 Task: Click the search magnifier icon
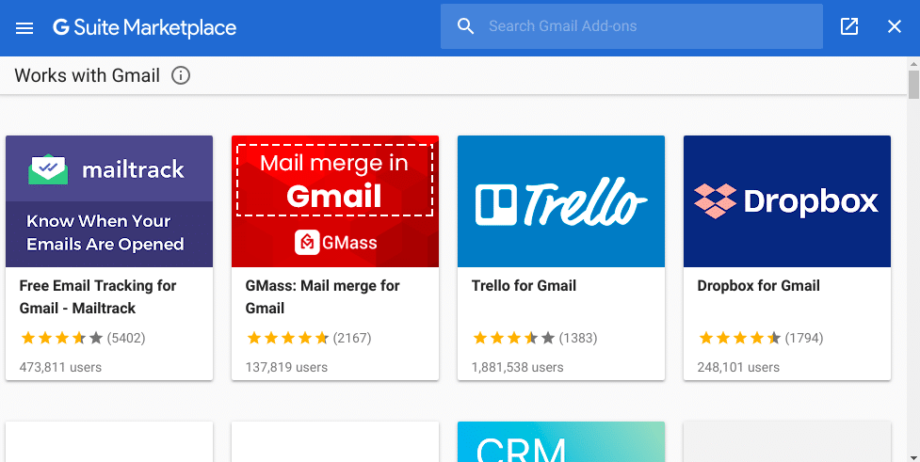(x=465, y=26)
